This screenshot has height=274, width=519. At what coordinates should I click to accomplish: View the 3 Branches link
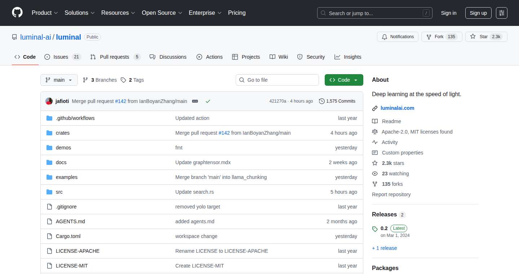(x=100, y=80)
